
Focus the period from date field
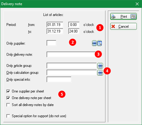click(x=55, y=25)
